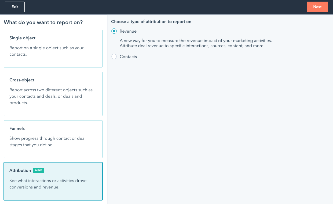The width and height of the screenshot is (333, 204).
Task: Pick the Funnels report card
Action: tap(53, 139)
